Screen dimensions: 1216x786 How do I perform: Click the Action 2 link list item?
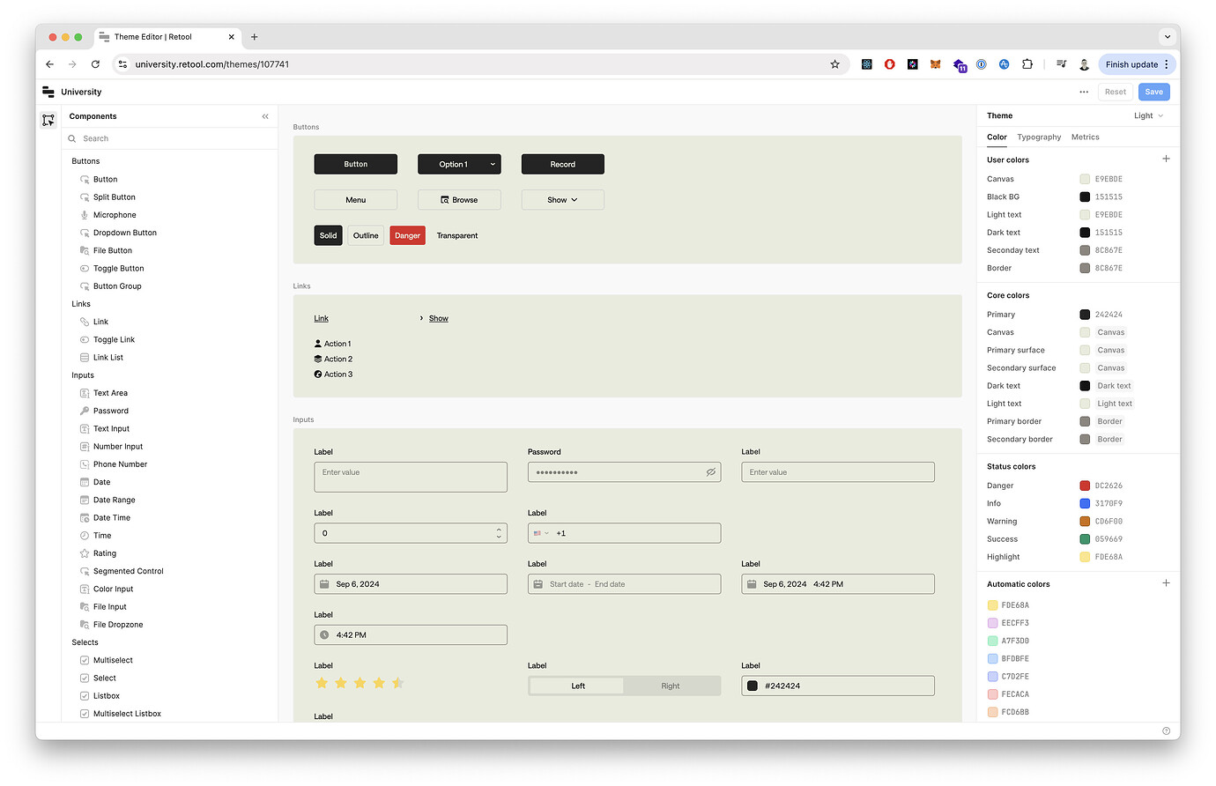pos(333,360)
